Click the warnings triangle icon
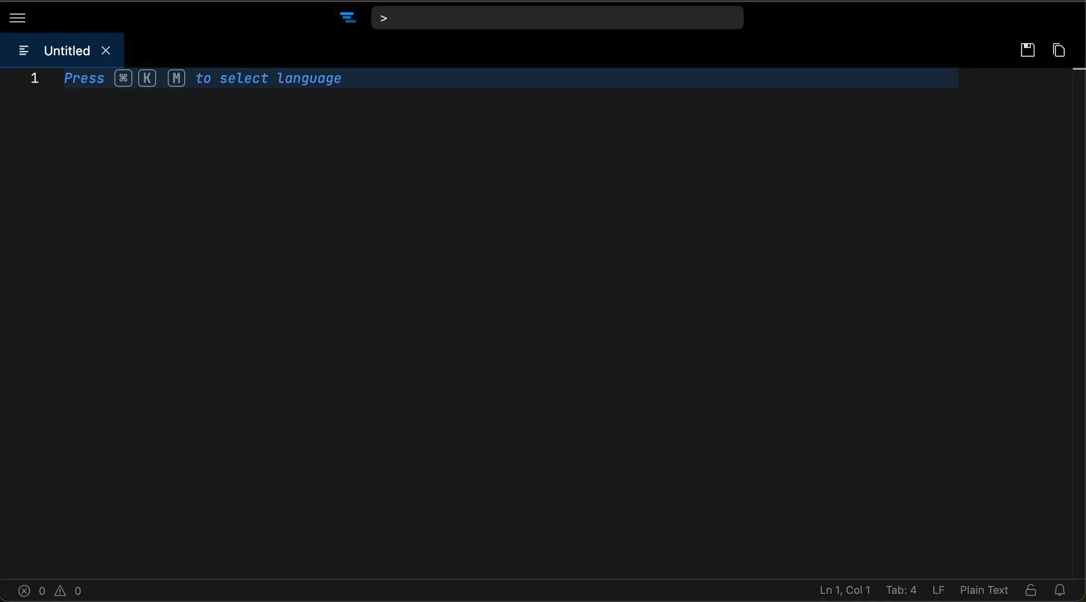Image resolution: width=1086 pixels, height=602 pixels. pos(60,590)
